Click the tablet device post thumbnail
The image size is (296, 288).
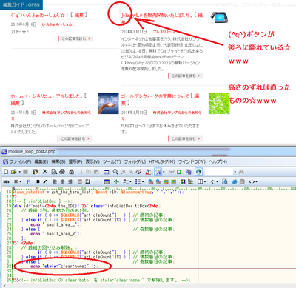pos(219,18)
